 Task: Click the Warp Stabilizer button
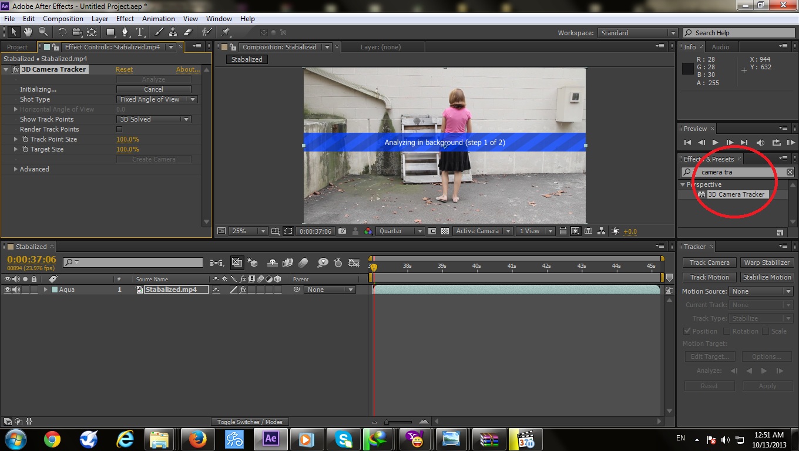[767, 262]
